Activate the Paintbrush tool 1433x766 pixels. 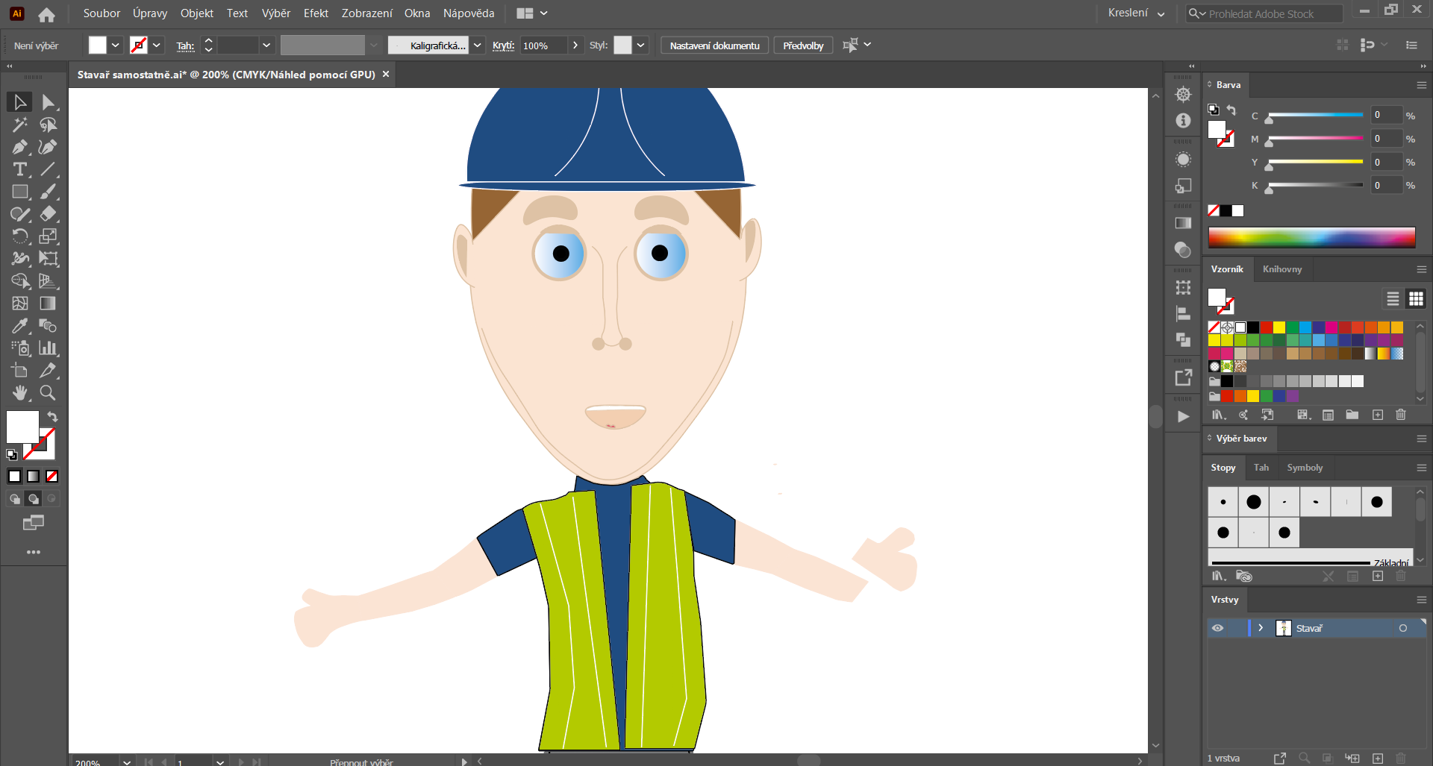click(x=48, y=192)
